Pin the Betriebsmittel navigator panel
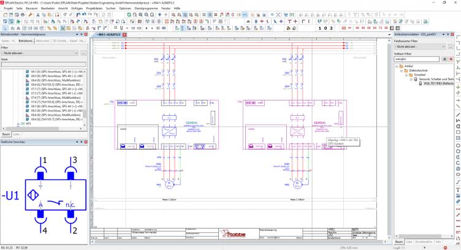 click(82, 35)
